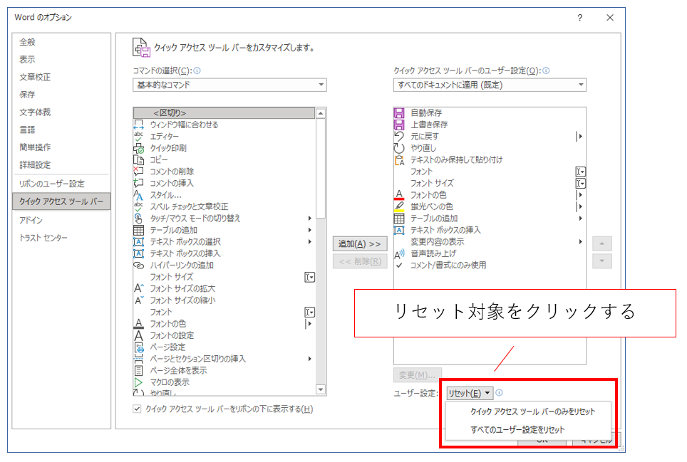Open the リボンのユーザー設定 category
The width and height of the screenshot is (687, 462).
52,184
